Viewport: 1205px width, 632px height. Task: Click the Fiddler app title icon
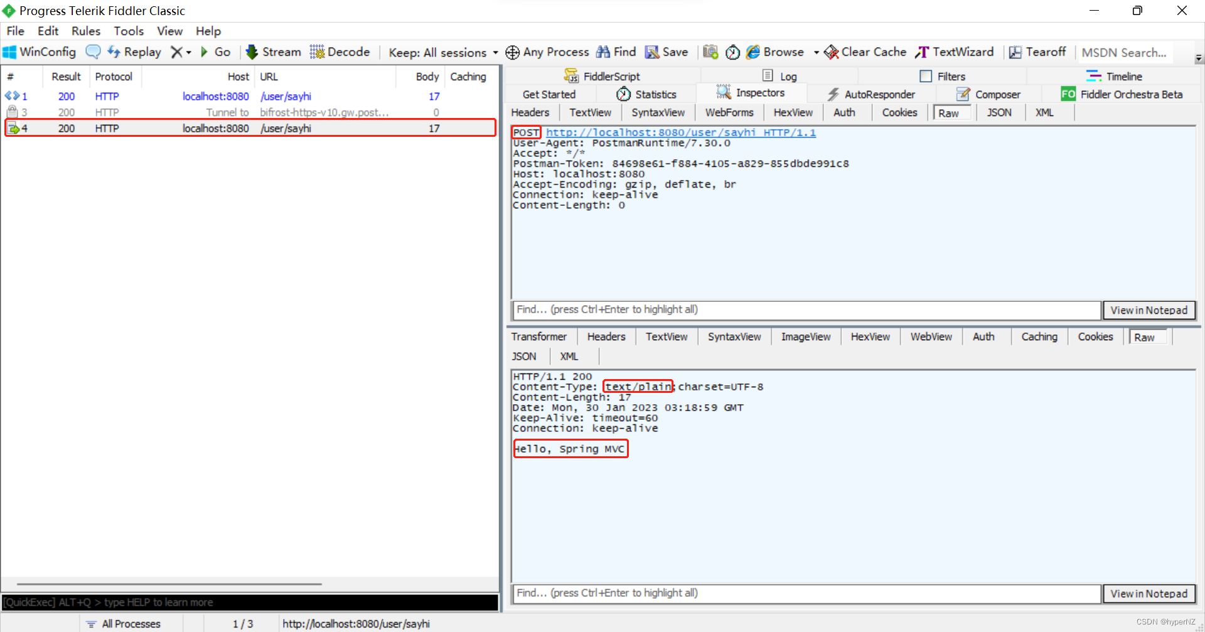(x=9, y=11)
